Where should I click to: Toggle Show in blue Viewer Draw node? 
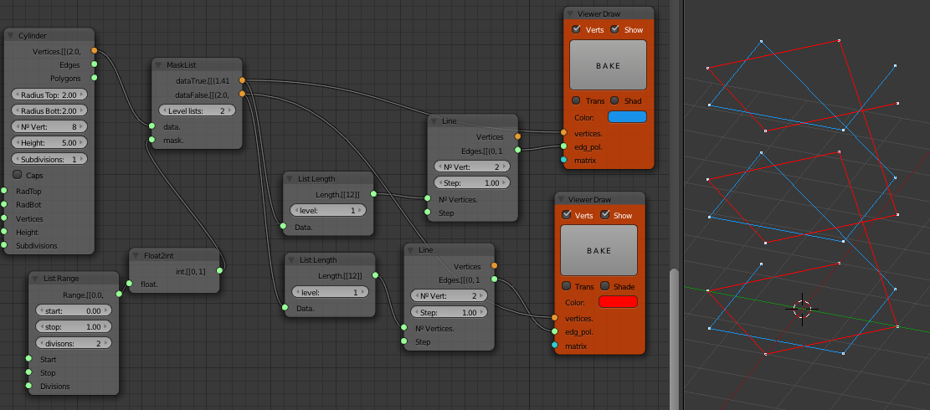[x=614, y=29]
